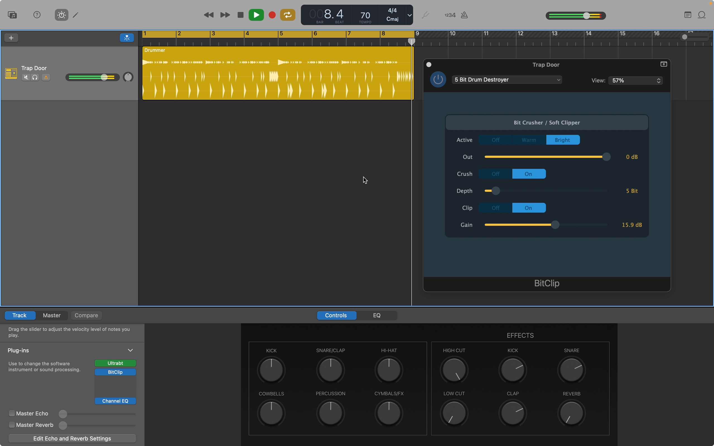Image resolution: width=714 pixels, height=446 pixels.
Task: Open the Editors pencil button
Action: pyautogui.click(x=76, y=15)
